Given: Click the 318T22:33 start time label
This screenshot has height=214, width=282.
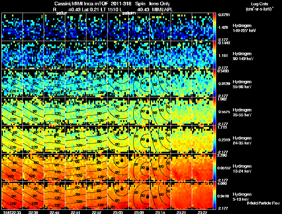Looking at the screenshot, I should click(x=11, y=212).
